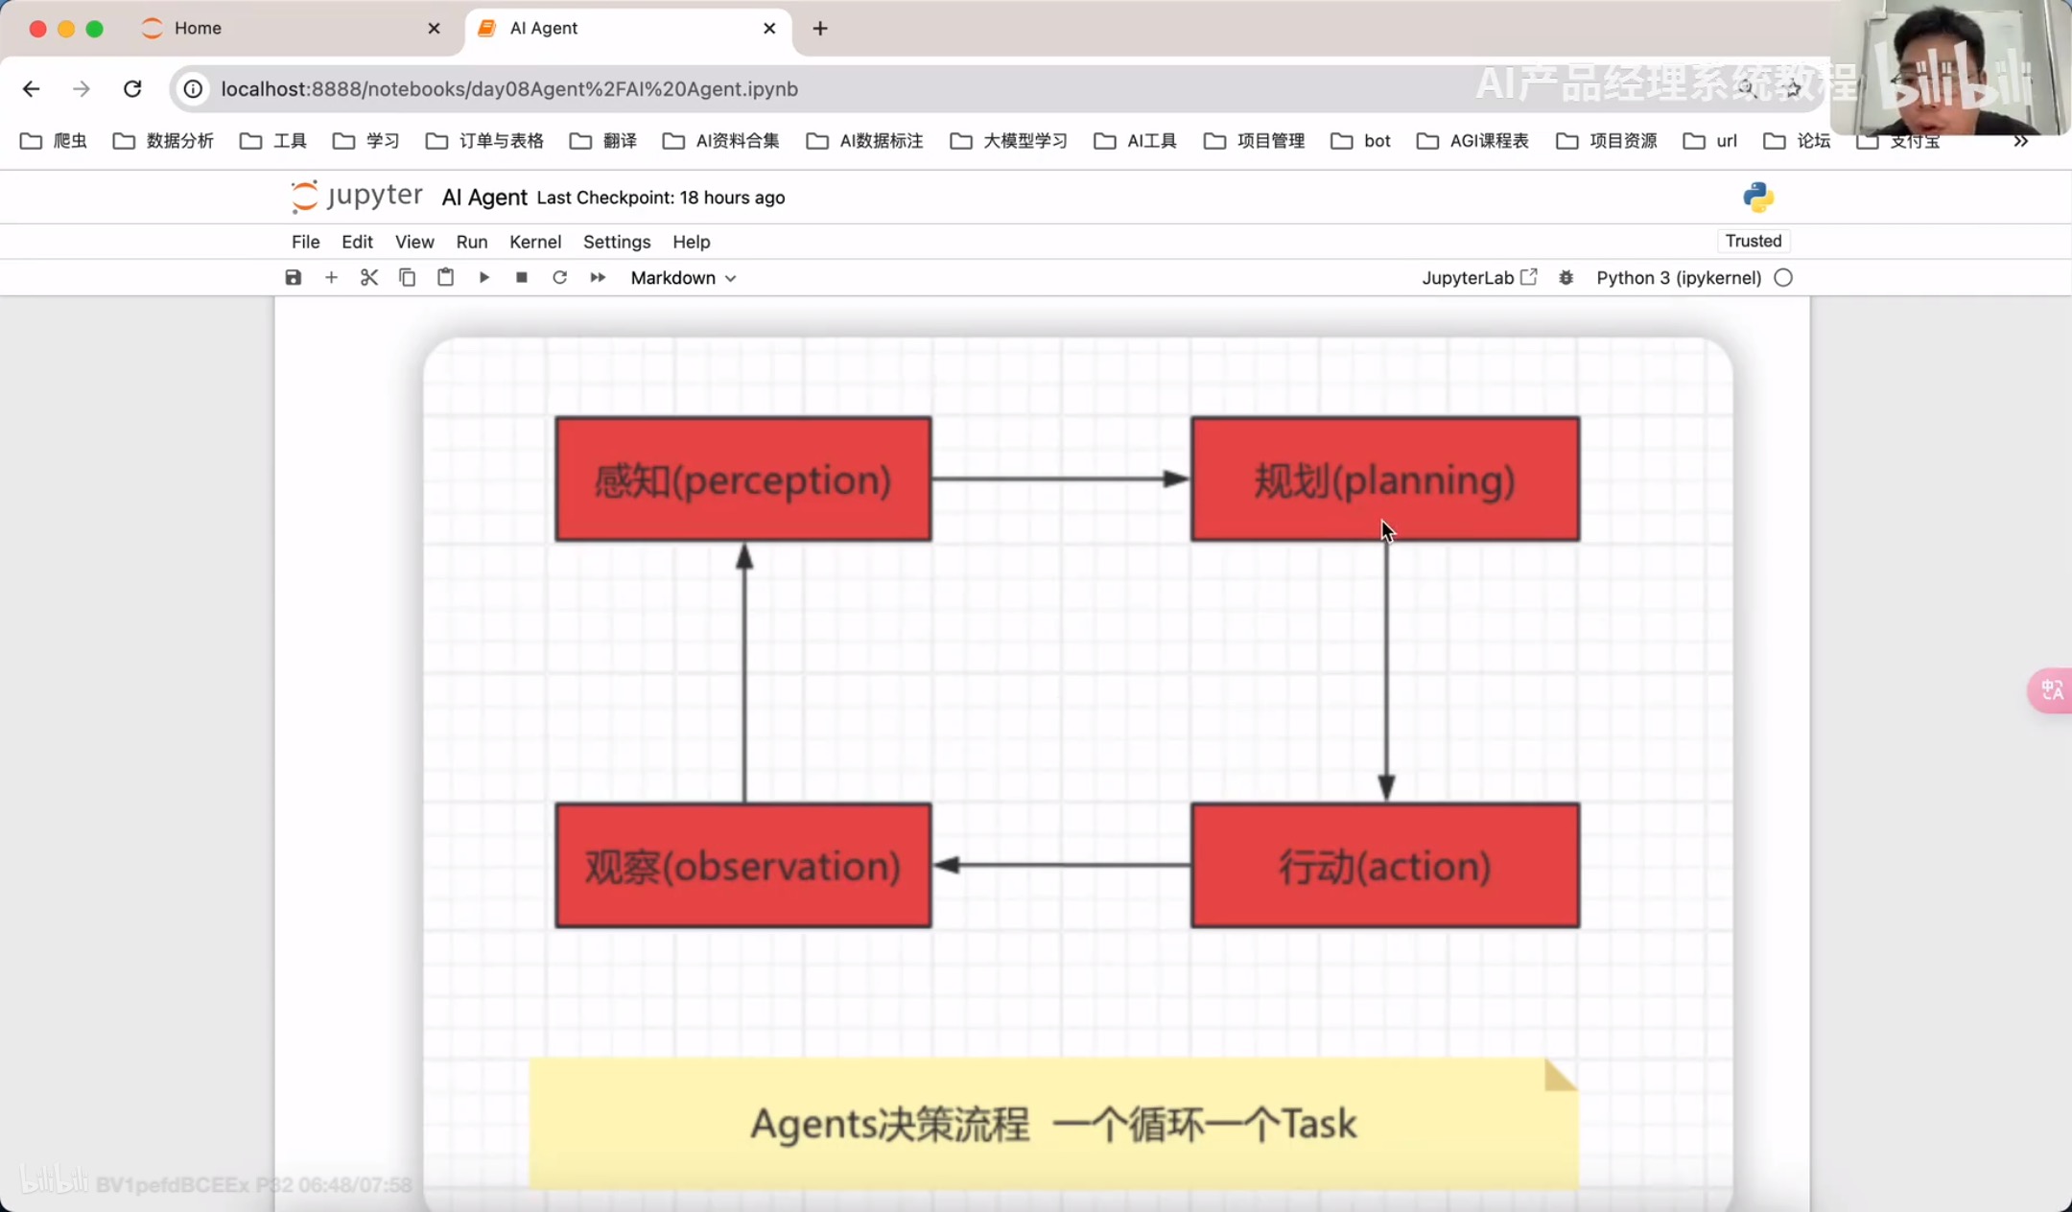Click the pink translate floating button
Viewport: 2072px width, 1212px height.
[2051, 689]
